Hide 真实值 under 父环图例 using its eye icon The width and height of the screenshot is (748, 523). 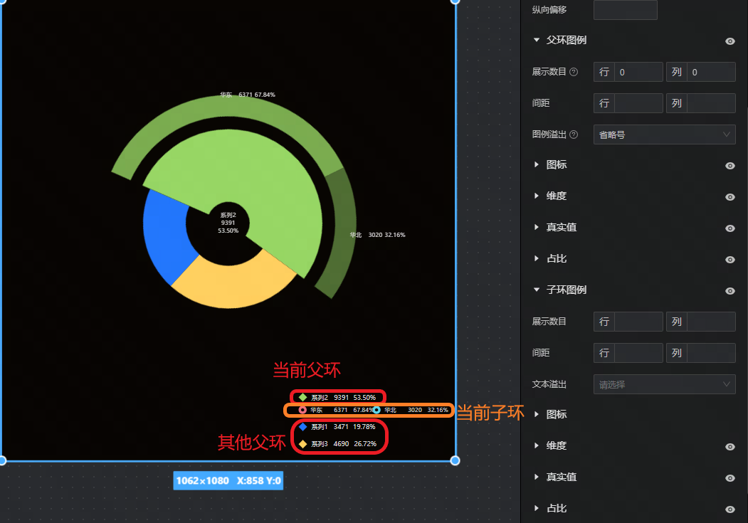[x=729, y=228]
